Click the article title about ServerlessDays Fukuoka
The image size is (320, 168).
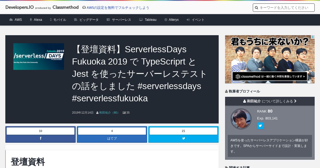(140, 74)
